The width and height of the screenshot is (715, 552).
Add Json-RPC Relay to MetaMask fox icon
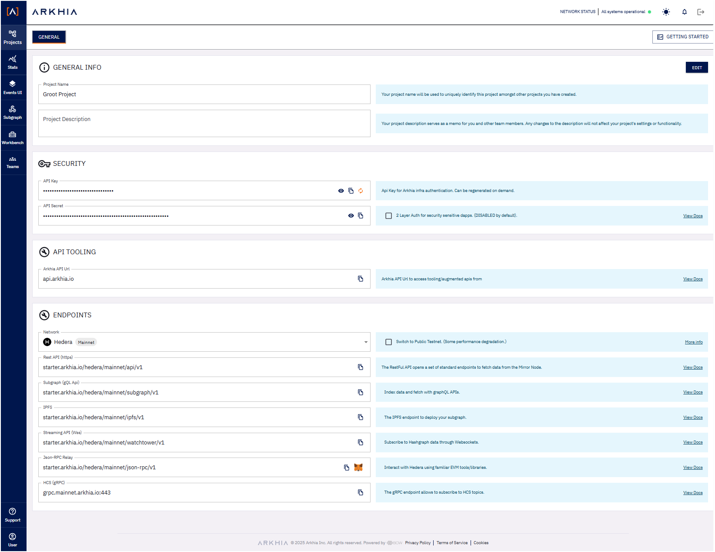tap(358, 468)
